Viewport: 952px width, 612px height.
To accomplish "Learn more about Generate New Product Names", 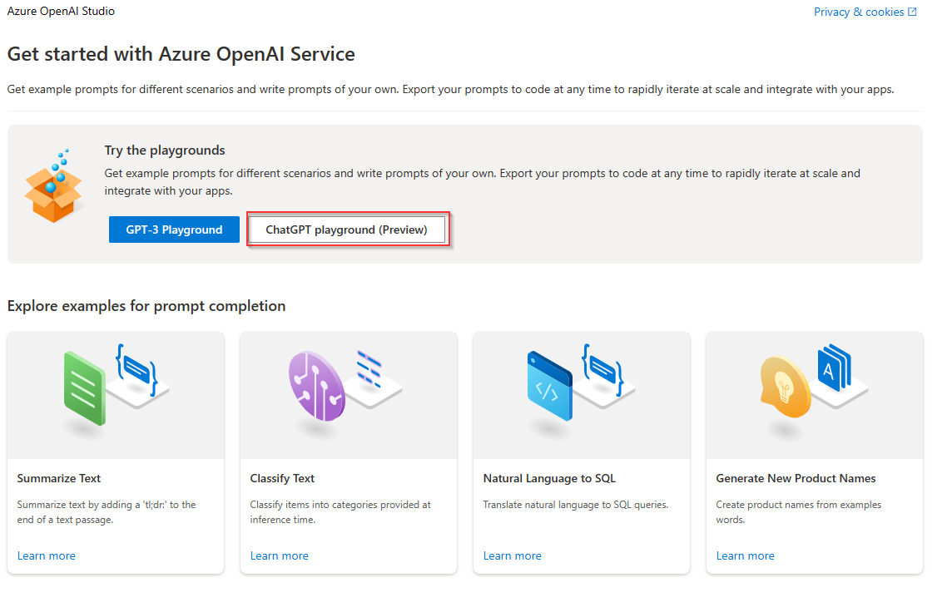I will tap(745, 555).
